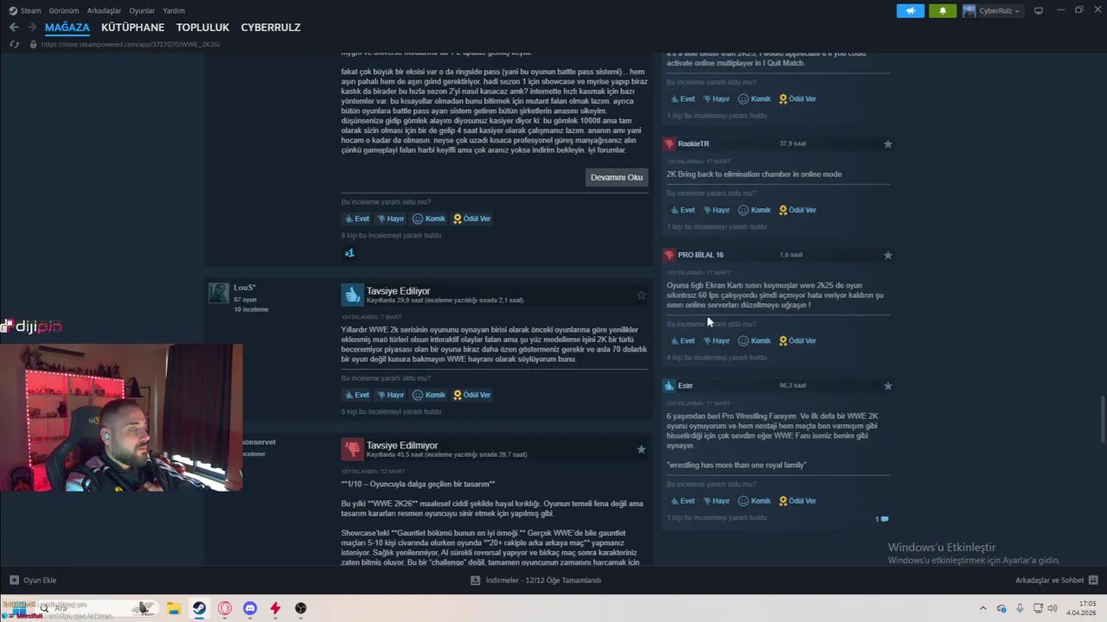Reload the store page
The height and width of the screenshot is (622, 1107).
pyautogui.click(x=14, y=44)
